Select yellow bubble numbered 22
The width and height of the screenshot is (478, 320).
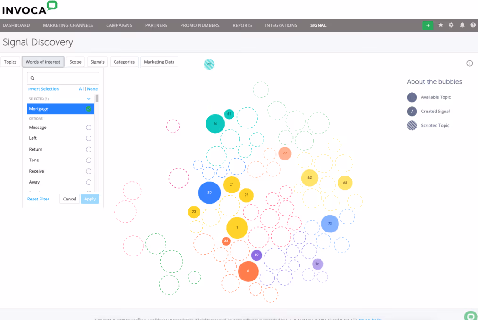247,195
